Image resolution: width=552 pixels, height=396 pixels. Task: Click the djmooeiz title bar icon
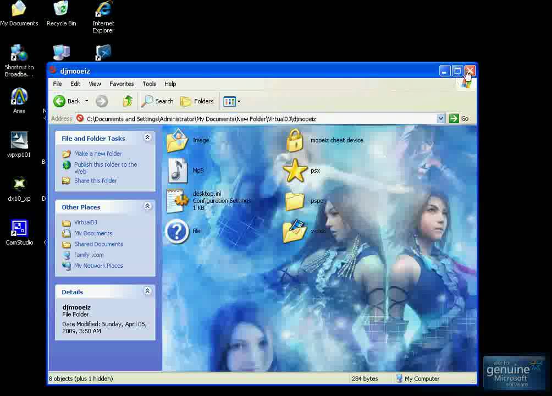pyautogui.click(x=53, y=70)
